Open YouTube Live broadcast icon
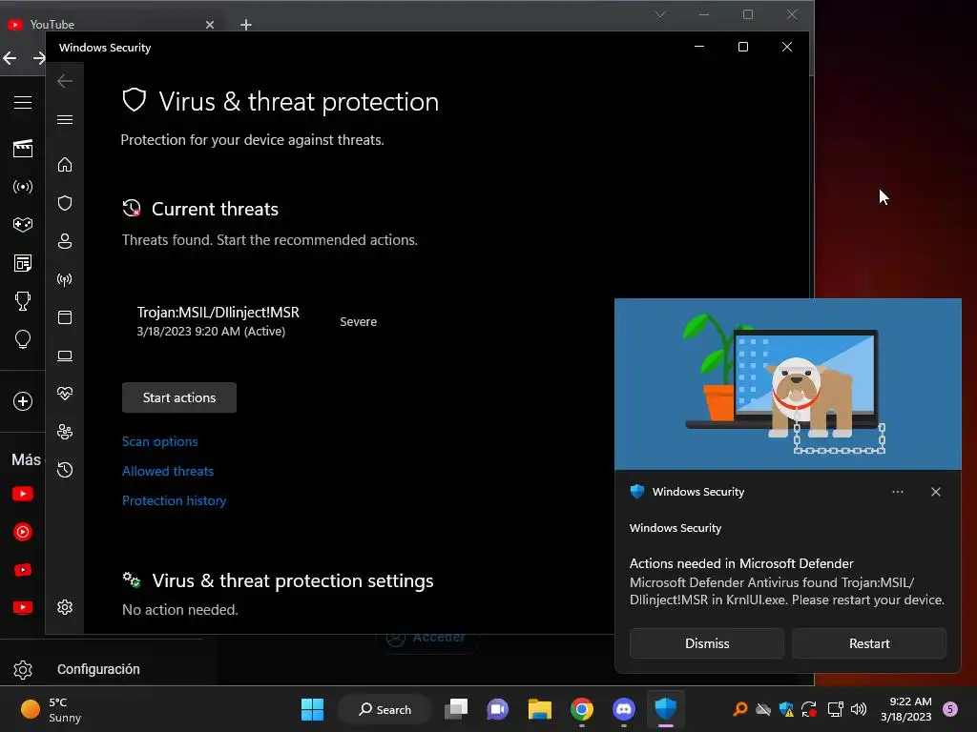 coord(23,187)
